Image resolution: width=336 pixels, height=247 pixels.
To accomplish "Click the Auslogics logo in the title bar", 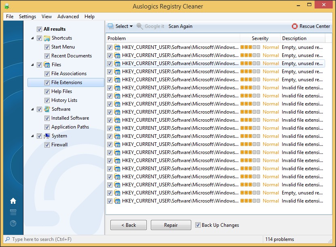I will pos(6,6).
